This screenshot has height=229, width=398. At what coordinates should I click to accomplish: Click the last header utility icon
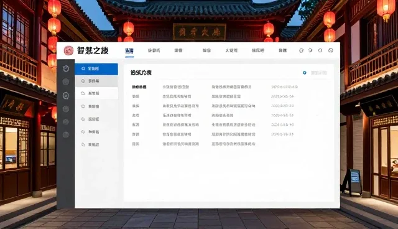tap(330, 50)
